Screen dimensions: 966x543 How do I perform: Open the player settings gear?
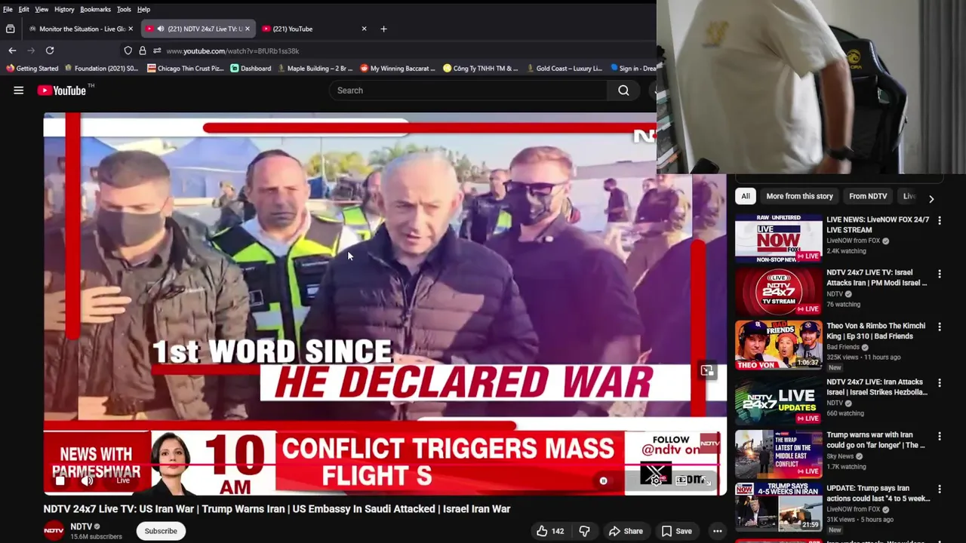656,480
